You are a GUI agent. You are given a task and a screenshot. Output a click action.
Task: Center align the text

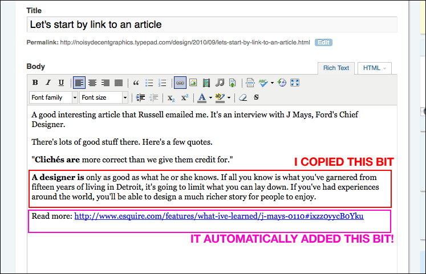[92, 83]
